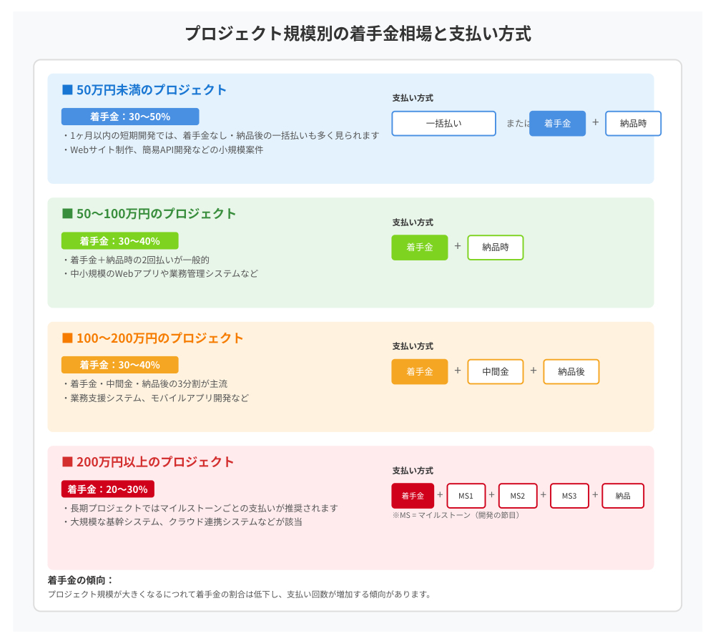Click the 支払い方式 label in the blue section
Viewport: 713px width, 641px height.
[413, 98]
